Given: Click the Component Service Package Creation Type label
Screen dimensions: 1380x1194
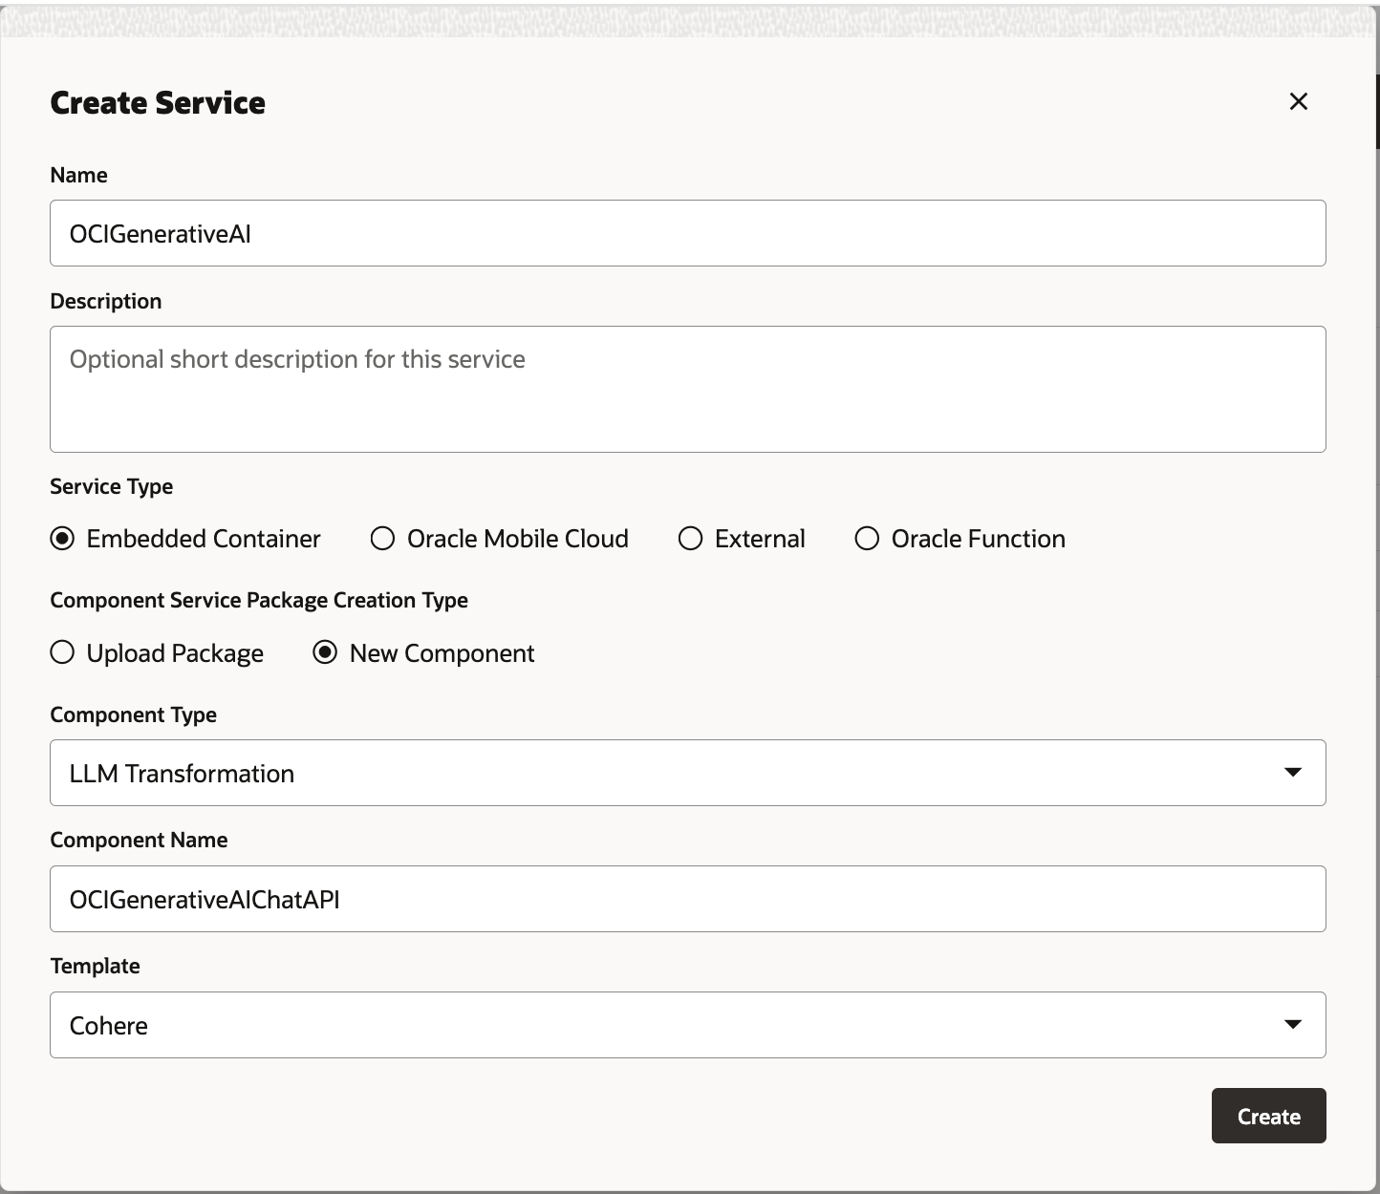Looking at the screenshot, I should pos(259,600).
